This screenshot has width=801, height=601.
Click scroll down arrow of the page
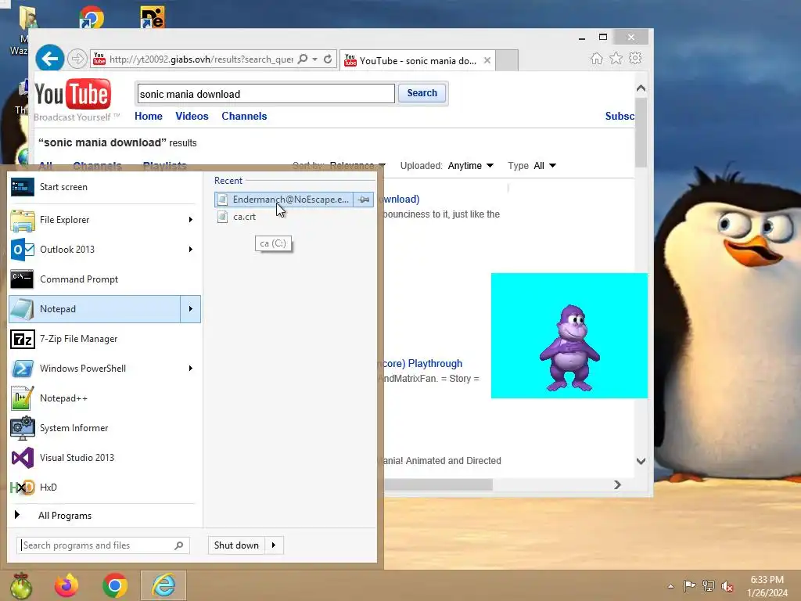(641, 461)
